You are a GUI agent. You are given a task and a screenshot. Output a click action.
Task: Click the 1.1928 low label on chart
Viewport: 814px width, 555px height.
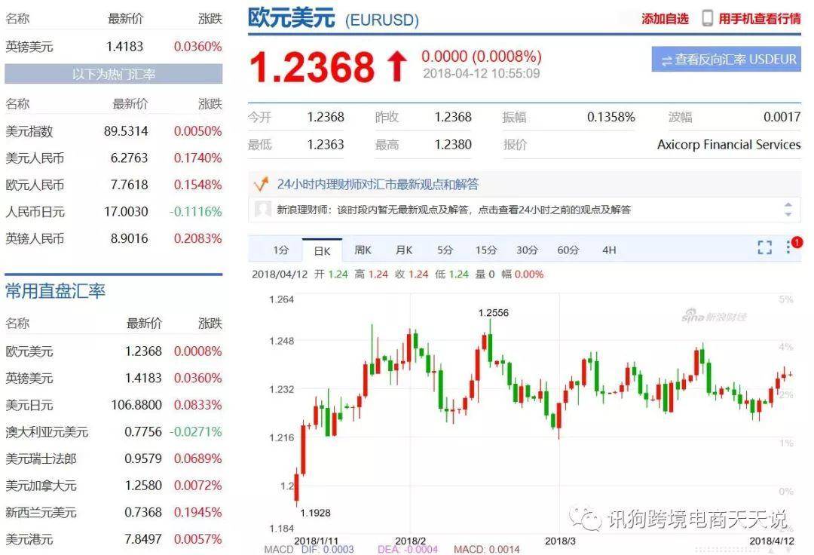pos(315,513)
